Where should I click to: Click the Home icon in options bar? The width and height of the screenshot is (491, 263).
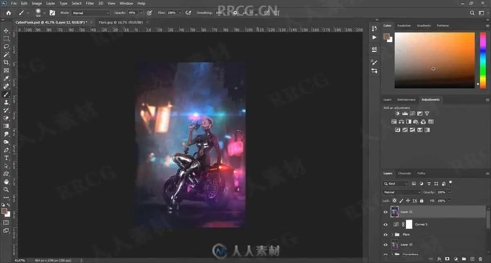(x=8, y=13)
